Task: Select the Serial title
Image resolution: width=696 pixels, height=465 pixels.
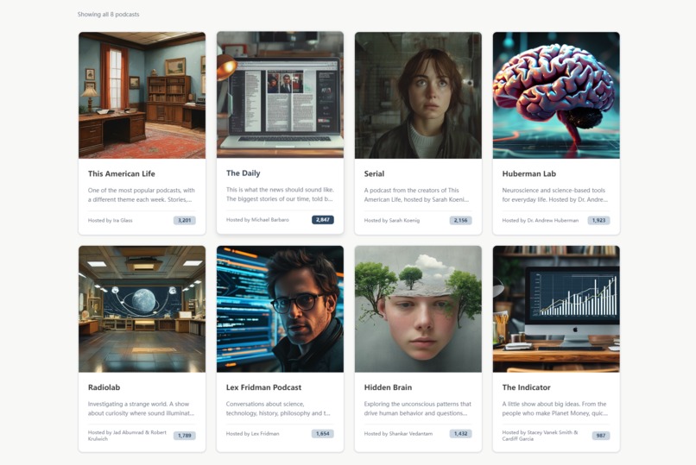Action: [x=374, y=173]
